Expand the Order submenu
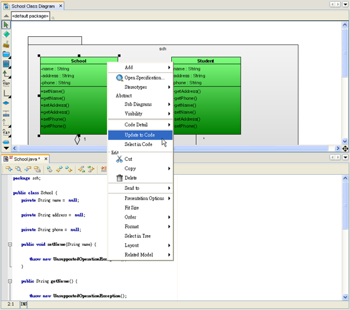The height and width of the screenshot is (310, 350). (140, 217)
